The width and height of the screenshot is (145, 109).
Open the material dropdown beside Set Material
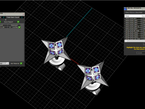[x=8, y=63]
